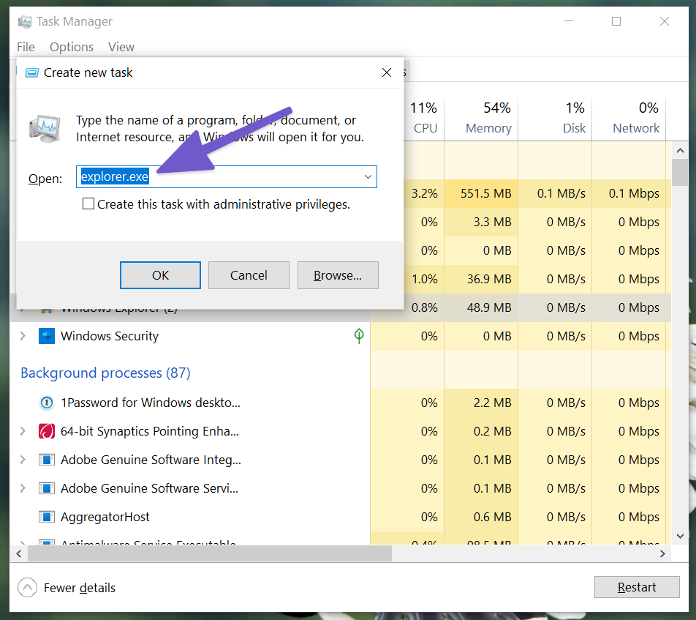The height and width of the screenshot is (620, 696).
Task: Click the Cancel button
Action: coord(249,275)
